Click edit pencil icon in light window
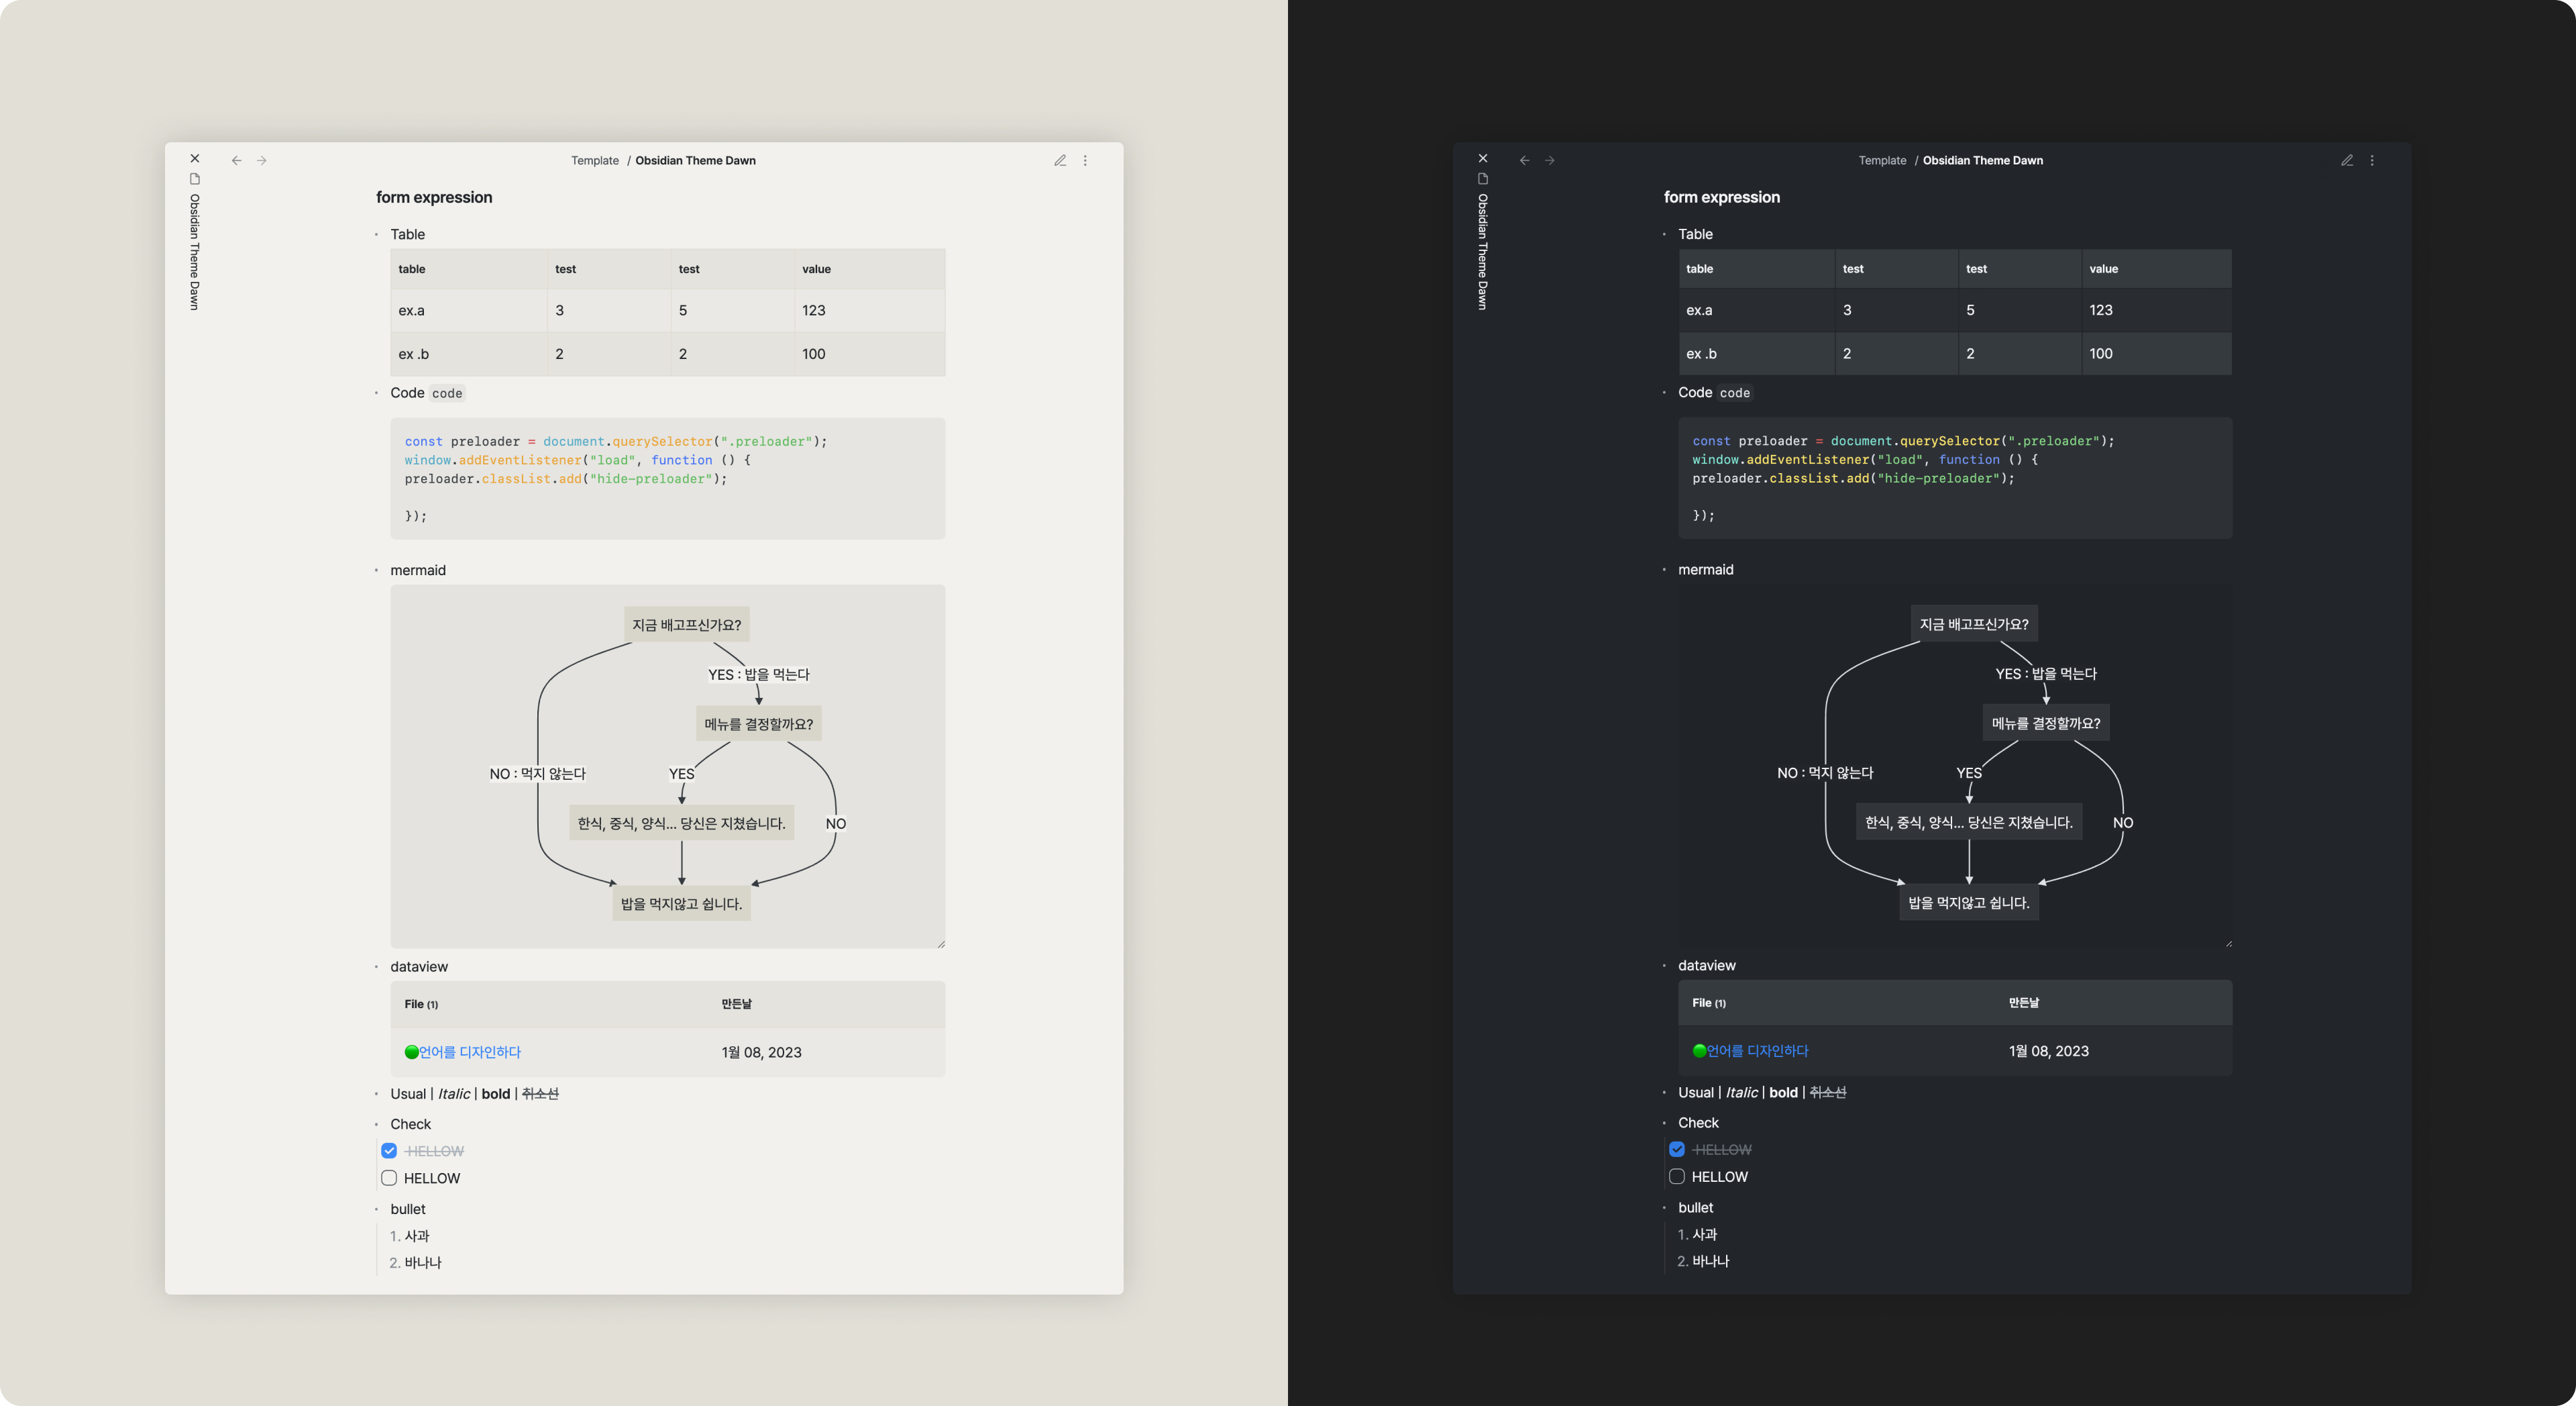Image resolution: width=2576 pixels, height=1406 pixels. [1060, 160]
